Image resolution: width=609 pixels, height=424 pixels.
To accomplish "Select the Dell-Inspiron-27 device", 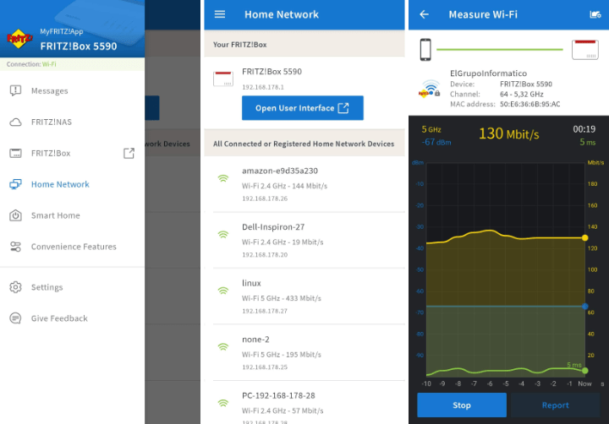I will (304, 241).
